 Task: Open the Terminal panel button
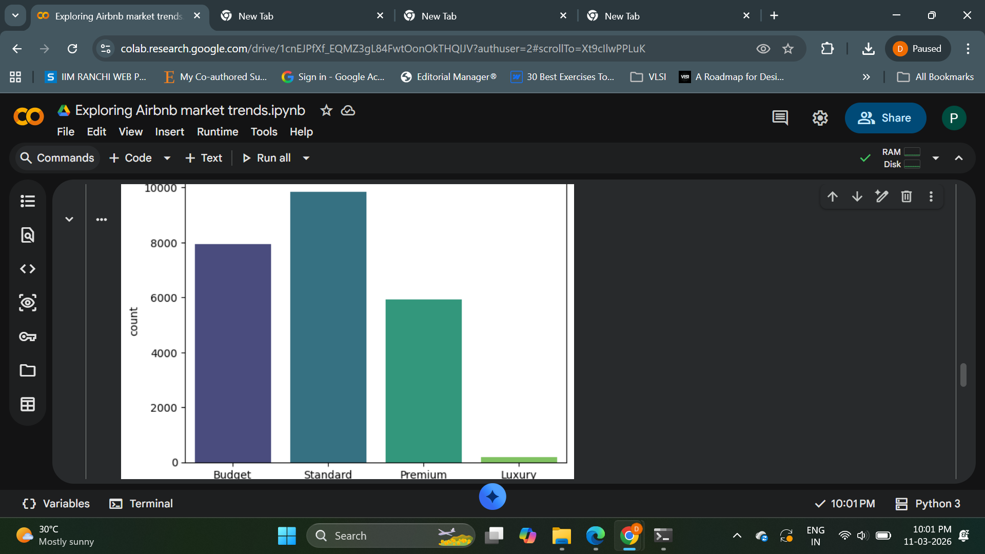[141, 504]
